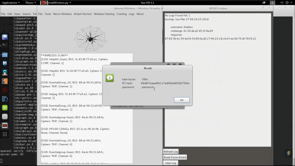Open the power menu arrow in top bar
The image size is (295, 166).
pos(291,3)
